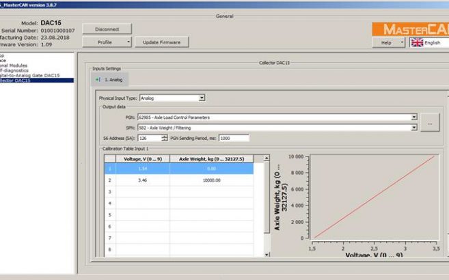
Task: Click row header number 8
Action: click(109, 249)
